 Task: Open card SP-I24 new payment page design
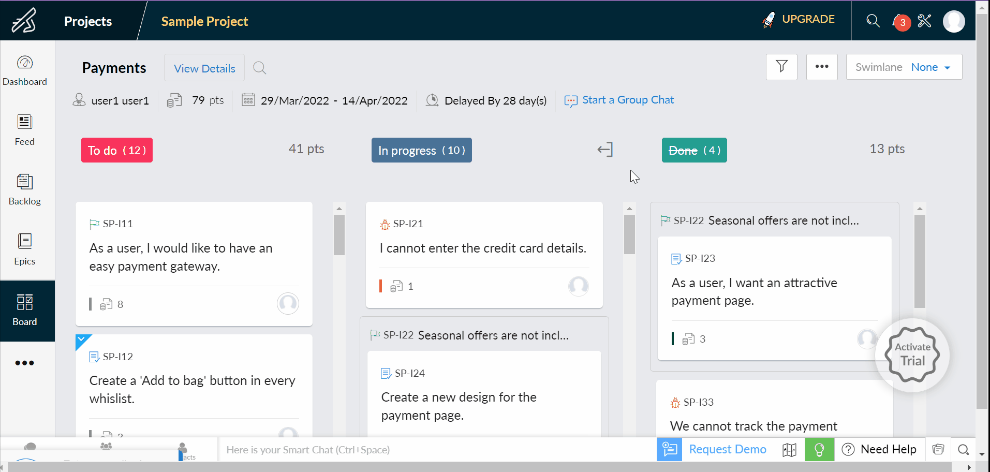click(484, 394)
